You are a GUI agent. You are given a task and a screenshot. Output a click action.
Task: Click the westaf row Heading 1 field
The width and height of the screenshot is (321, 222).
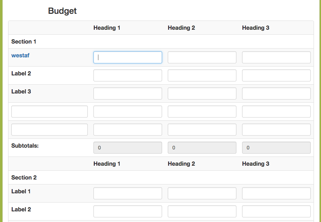tap(128, 57)
